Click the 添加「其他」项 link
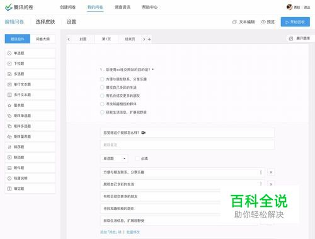This screenshot has width=315, height=239. tap(111, 232)
